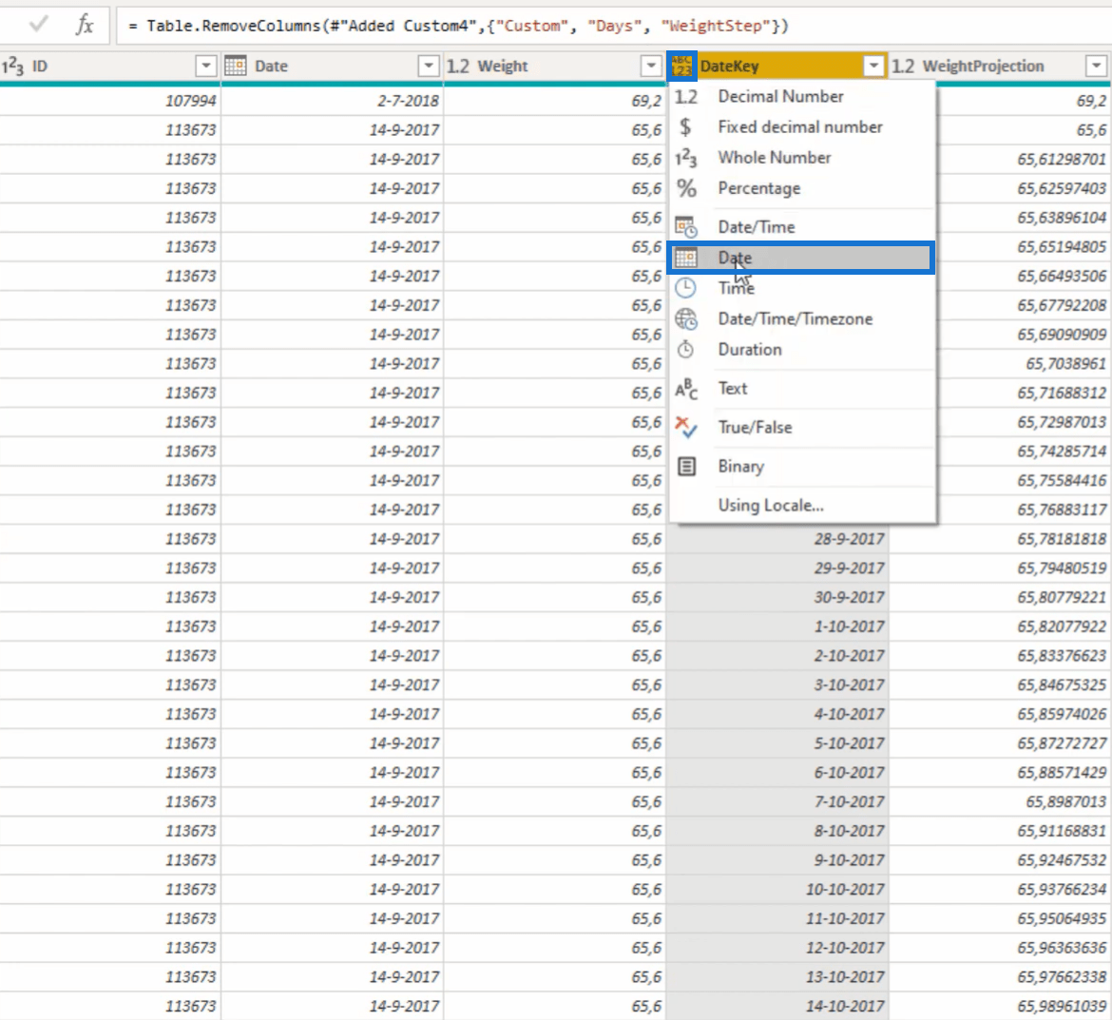Click the ID column header
Screen dimensions: 1112x1020
[110, 66]
